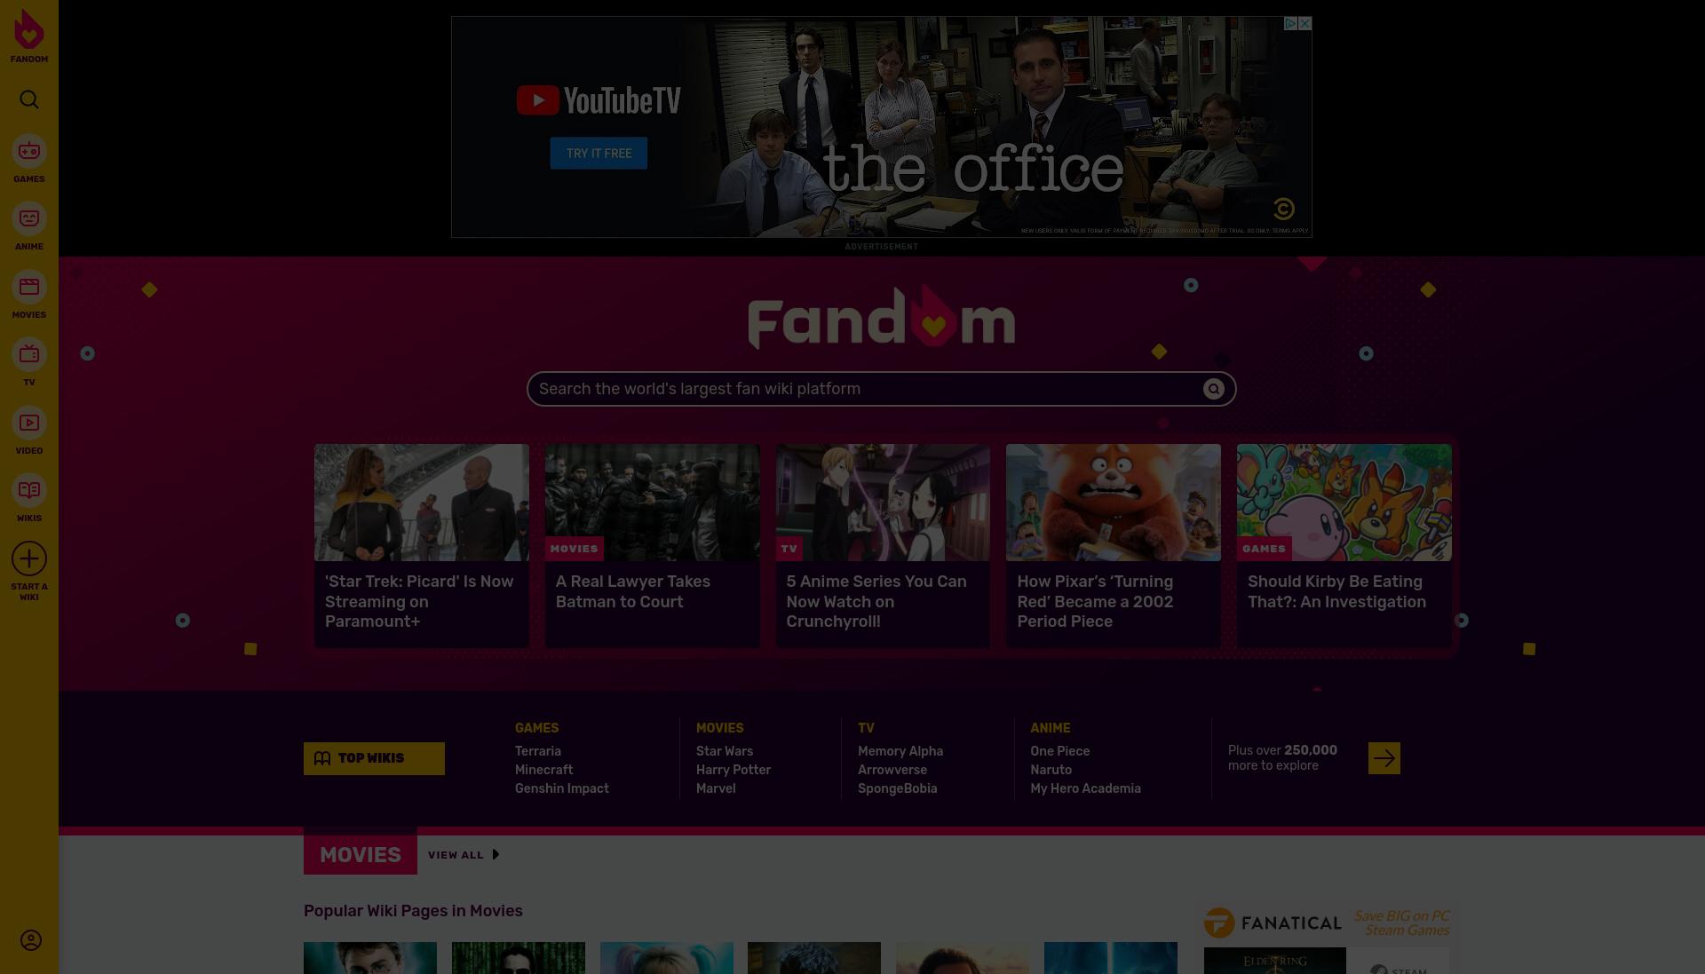Click the GAMES tag on the Kirby card

click(x=1265, y=549)
